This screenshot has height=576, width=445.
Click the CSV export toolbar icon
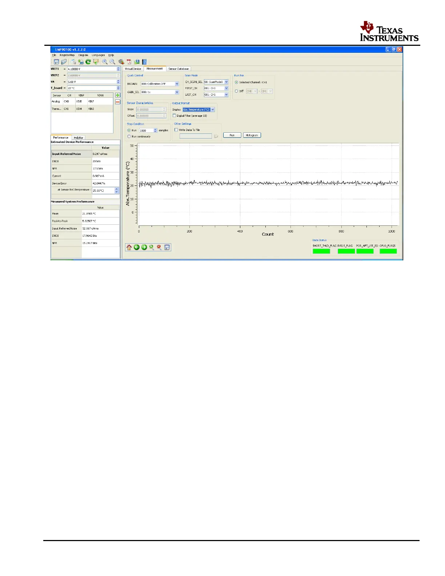point(81,62)
